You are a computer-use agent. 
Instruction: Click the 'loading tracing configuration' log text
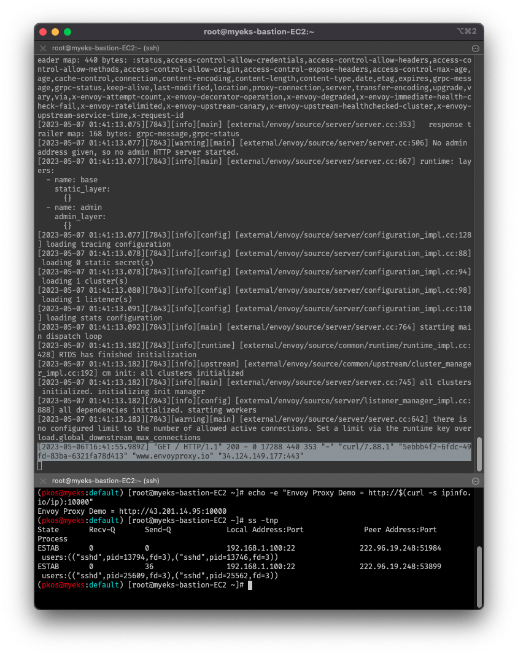click(x=108, y=244)
